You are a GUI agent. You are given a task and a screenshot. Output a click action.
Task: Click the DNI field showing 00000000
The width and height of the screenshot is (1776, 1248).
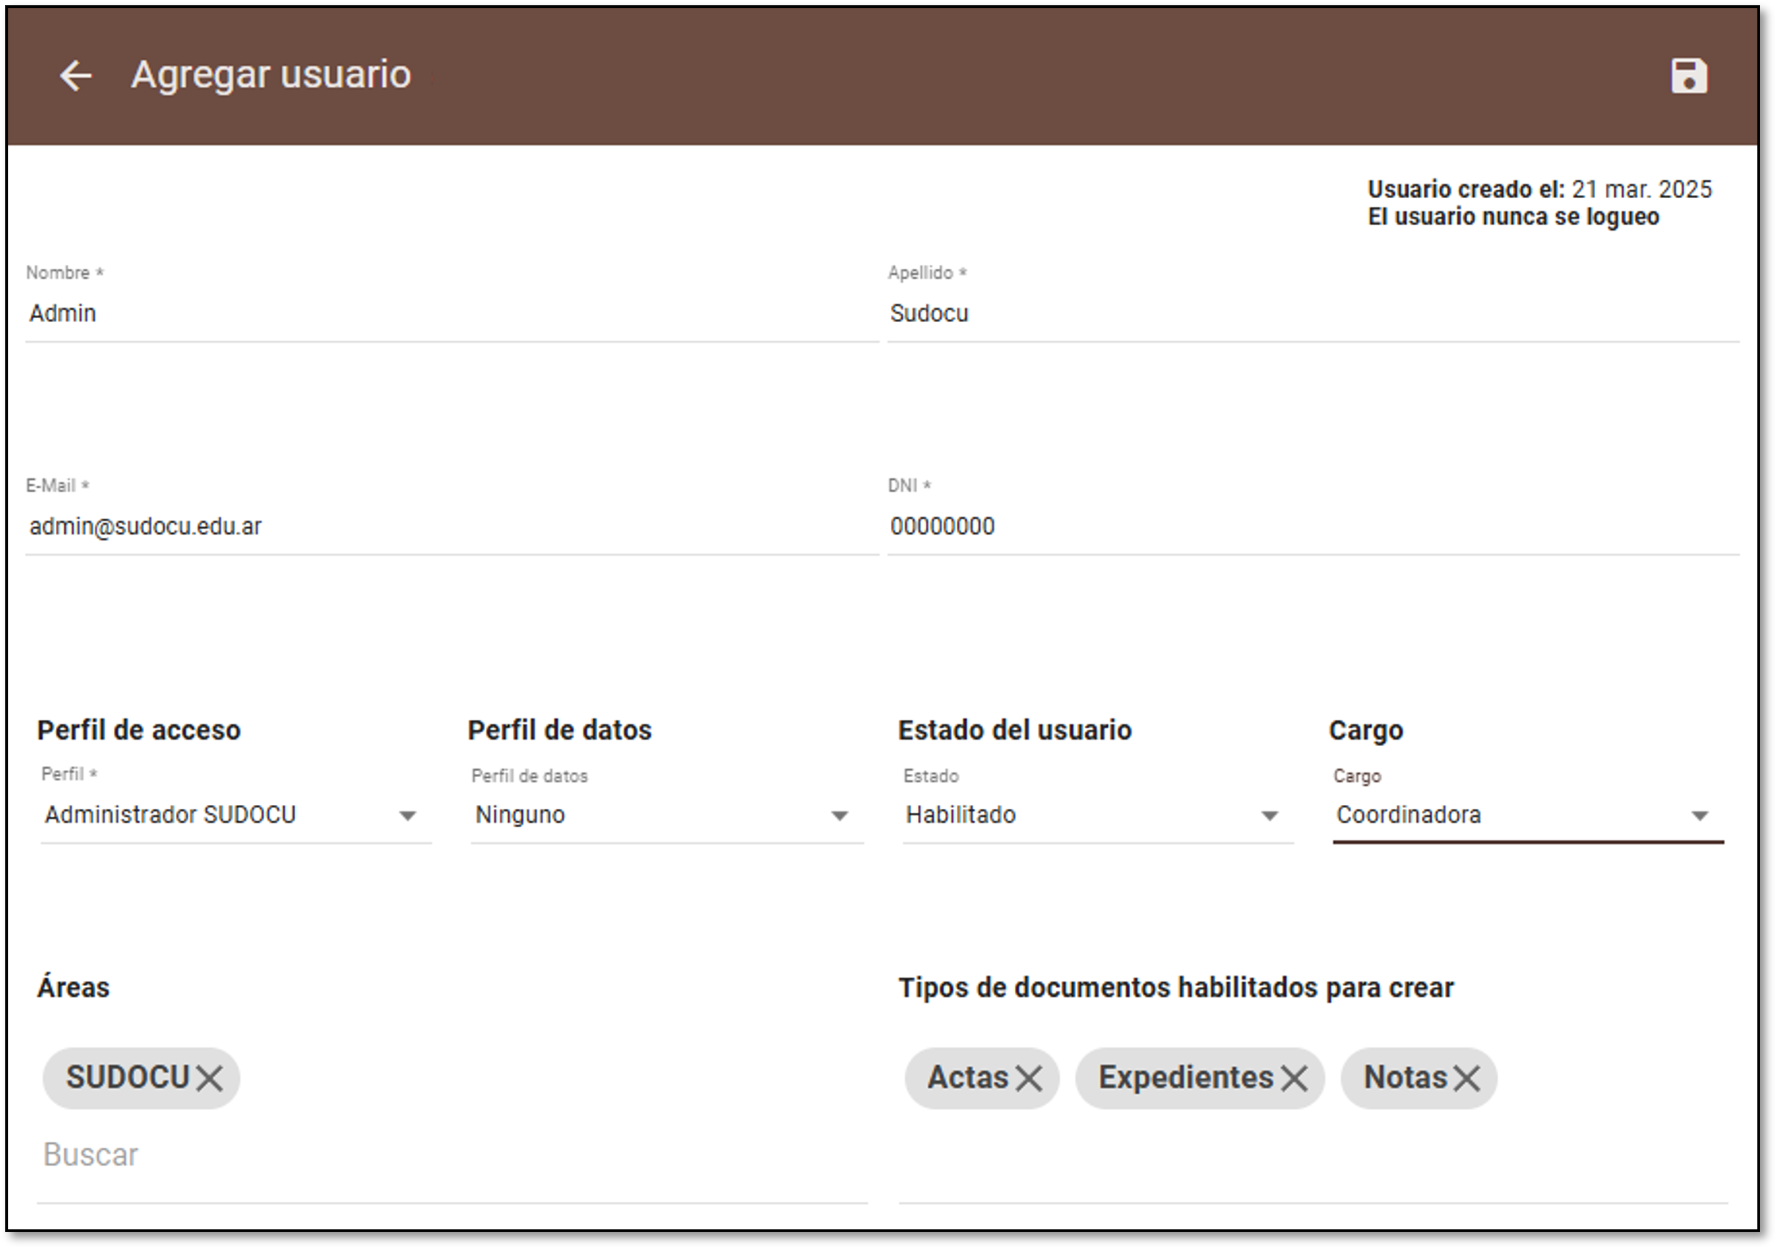pos(1160,526)
